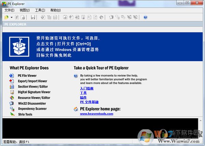The height and width of the screenshot is (146, 205).
Task: Select Resource Viewer/Editor text
Action: tap(34, 98)
